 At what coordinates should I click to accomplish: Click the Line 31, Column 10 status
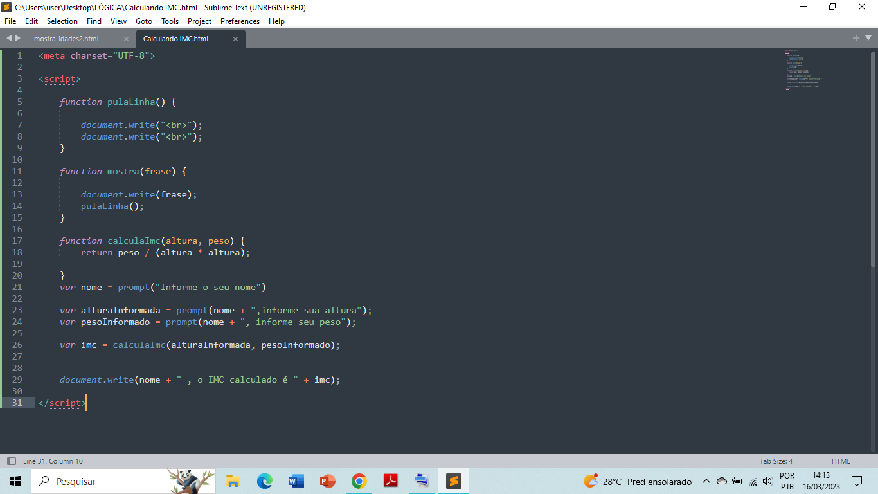point(53,461)
